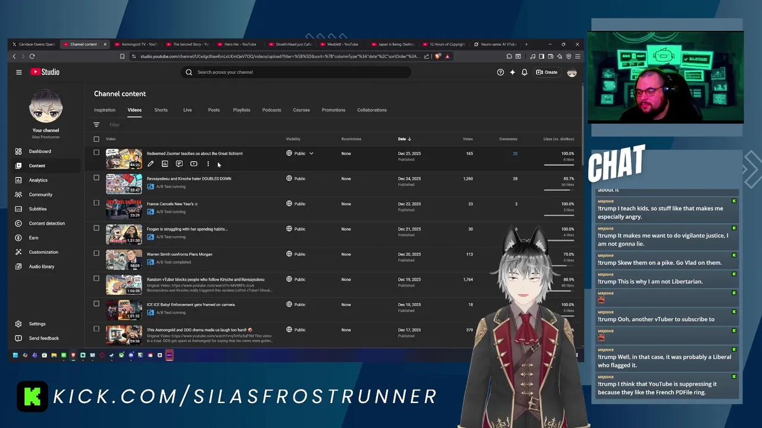Open the Help question mark icon
This screenshot has width=762, height=428.
(x=500, y=72)
